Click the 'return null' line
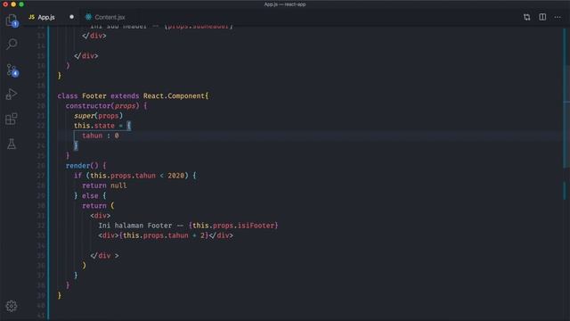 click(x=104, y=185)
